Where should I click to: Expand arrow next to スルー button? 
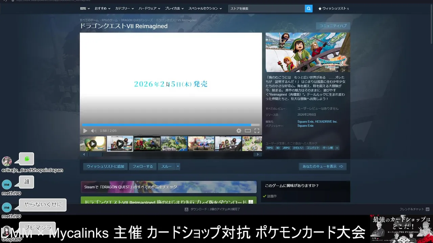(178, 166)
